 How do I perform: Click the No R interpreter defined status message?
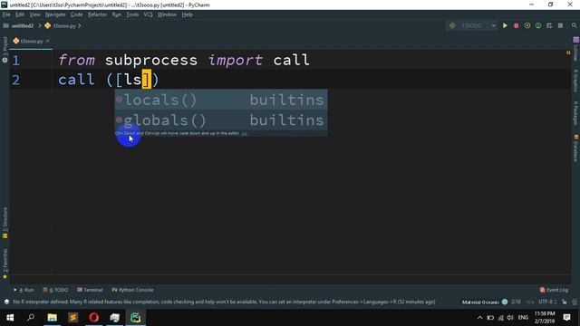[224, 302]
